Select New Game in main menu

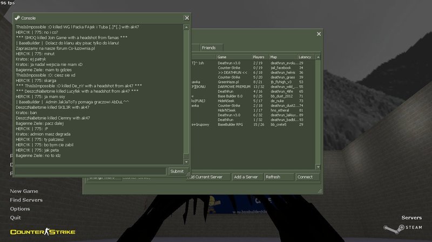click(24, 191)
